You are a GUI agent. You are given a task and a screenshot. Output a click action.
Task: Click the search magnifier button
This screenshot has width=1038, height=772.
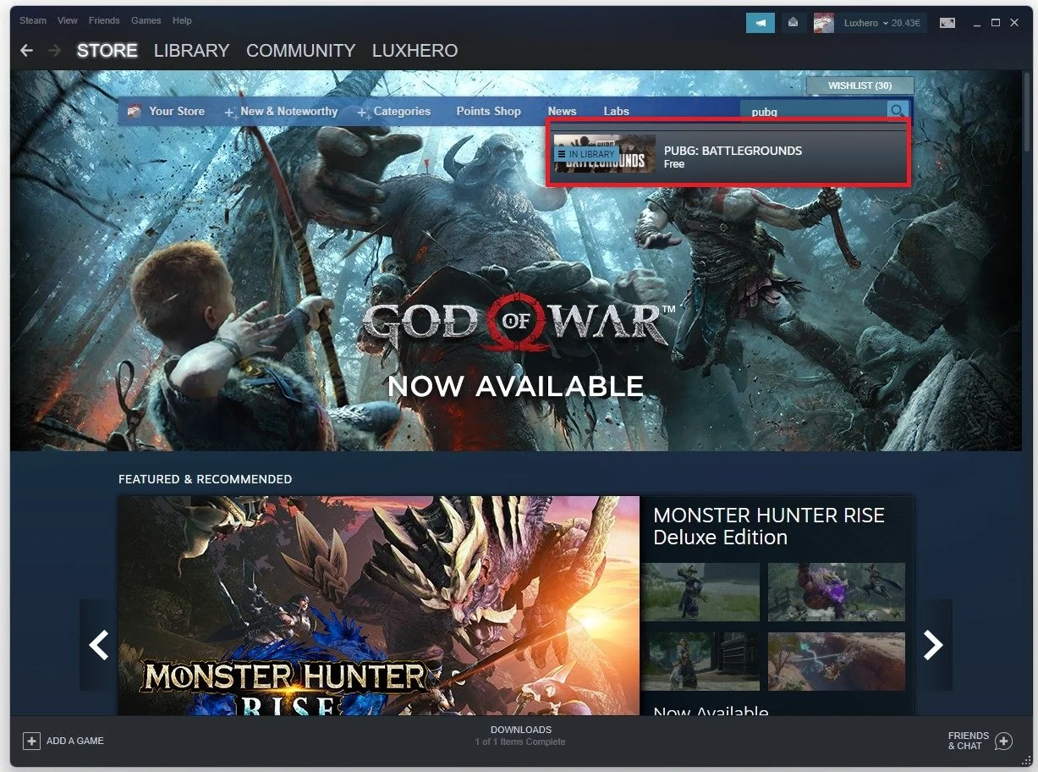[897, 111]
